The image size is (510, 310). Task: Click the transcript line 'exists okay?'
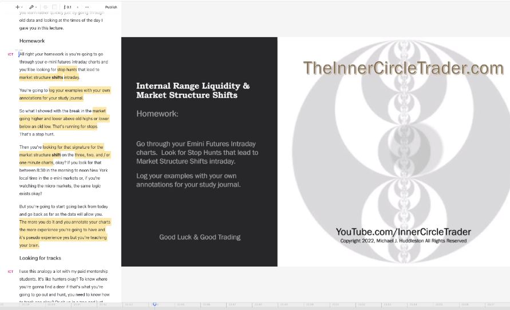pyautogui.click(x=30, y=194)
